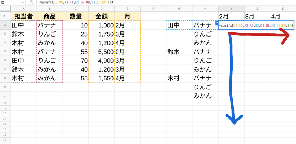Select row 5 header
Viewport: 296px width, 144px height.
(5, 51)
